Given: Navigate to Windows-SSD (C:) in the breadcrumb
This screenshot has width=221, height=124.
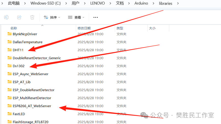Looking at the screenshot, I should 45,3.
